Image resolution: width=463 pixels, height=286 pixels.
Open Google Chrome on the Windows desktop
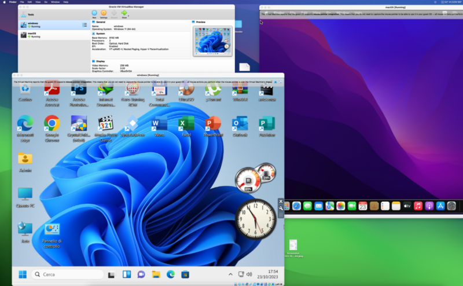tap(52, 123)
